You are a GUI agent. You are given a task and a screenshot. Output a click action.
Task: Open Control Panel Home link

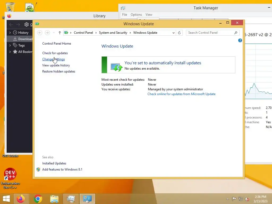(57, 44)
